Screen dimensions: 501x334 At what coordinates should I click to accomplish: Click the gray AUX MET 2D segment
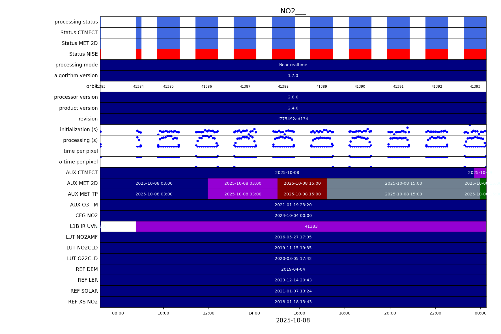403,184
